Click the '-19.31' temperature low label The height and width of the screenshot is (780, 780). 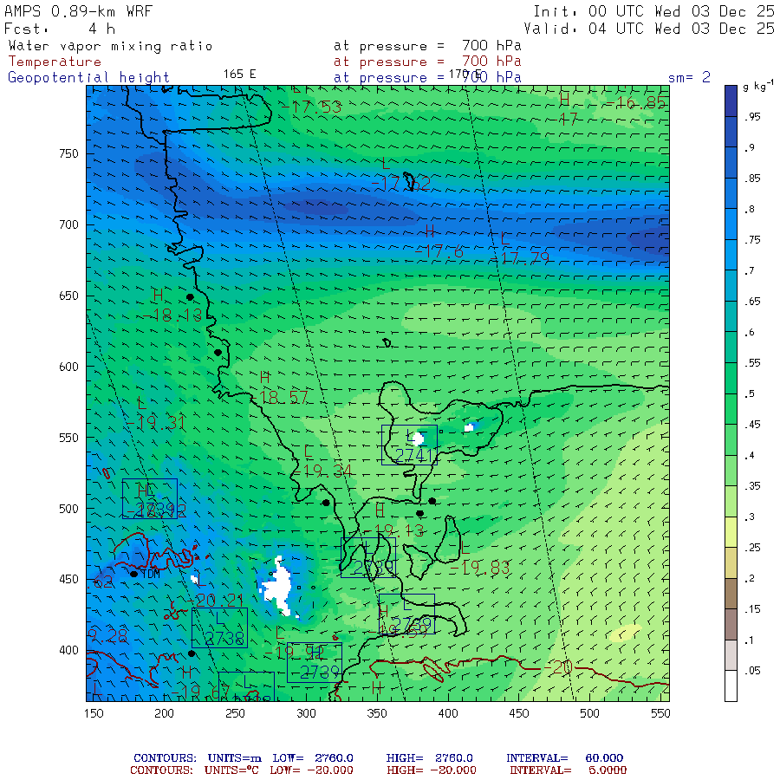click(x=156, y=423)
